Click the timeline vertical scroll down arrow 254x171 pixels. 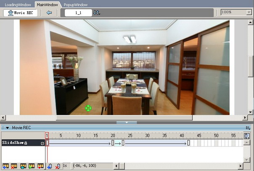(x=246, y=160)
